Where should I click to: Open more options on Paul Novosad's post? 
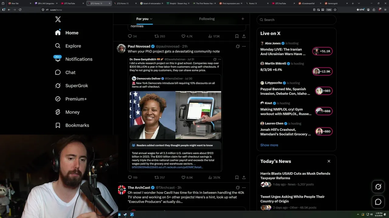tap(244, 46)
